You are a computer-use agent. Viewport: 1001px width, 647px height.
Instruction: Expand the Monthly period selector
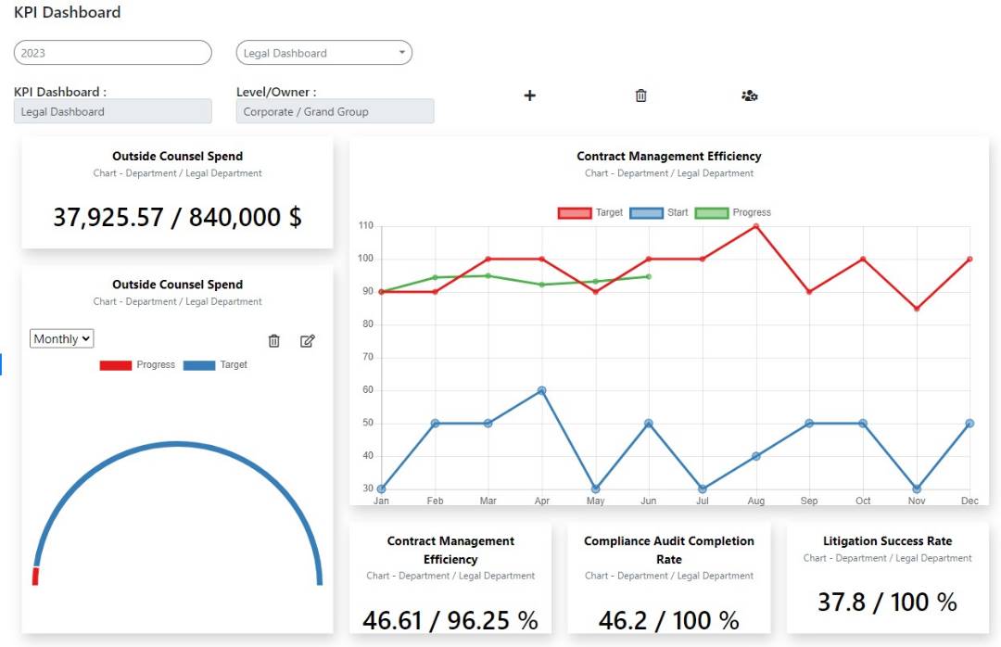click(62, 339)
